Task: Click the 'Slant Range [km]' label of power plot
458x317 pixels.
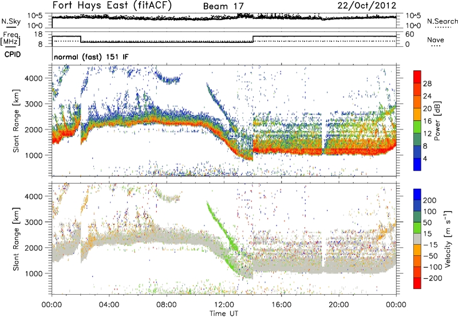Action: coord(16,121)
